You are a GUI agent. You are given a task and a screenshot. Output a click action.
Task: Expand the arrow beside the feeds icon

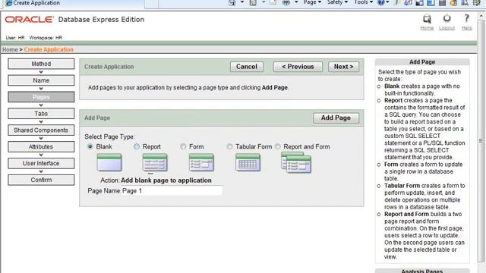(x=264, y=2)
